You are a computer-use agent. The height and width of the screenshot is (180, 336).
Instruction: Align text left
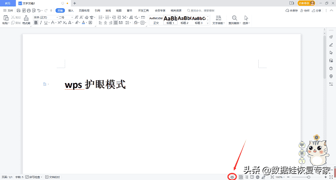point(100,23)
